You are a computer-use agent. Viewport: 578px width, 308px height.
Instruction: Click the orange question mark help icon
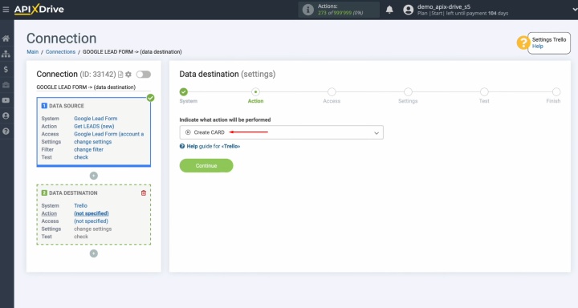pyautogui.click(x=523, y=43)
